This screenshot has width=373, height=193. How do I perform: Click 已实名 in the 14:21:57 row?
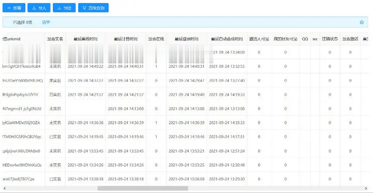click(55, 95)
